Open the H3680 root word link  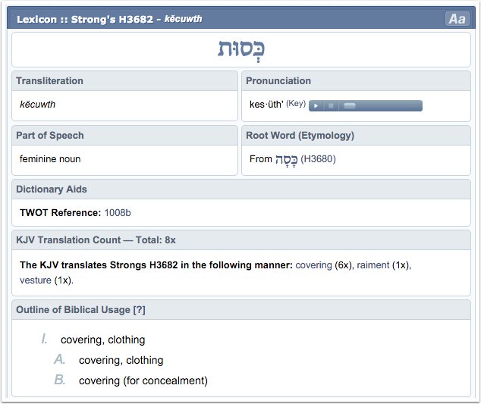[318, 159]
